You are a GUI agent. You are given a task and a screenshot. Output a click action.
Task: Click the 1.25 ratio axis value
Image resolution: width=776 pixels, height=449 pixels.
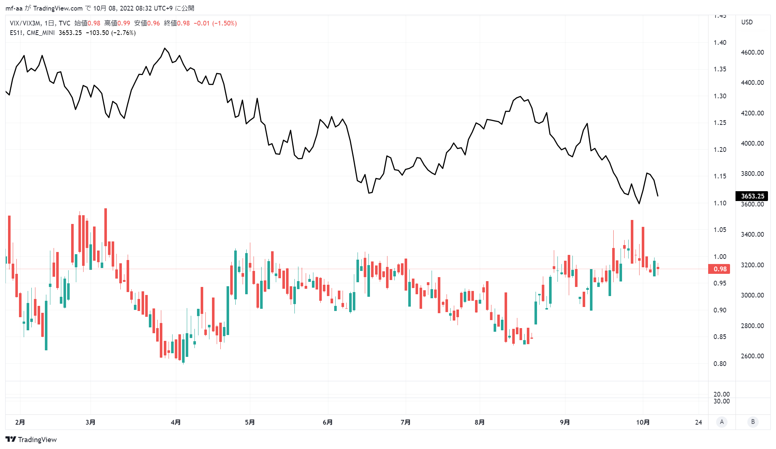coord(720,123)
